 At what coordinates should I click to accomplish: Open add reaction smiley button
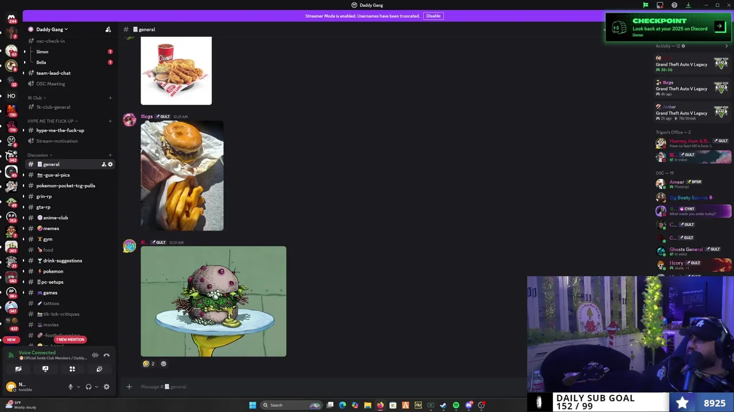[x=163, y=363]
